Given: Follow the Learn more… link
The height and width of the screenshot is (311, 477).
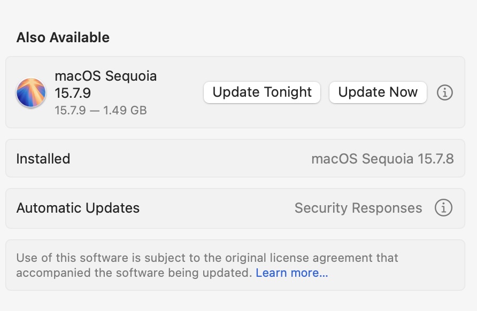Looking at the screenshot, I should point(292,273).
